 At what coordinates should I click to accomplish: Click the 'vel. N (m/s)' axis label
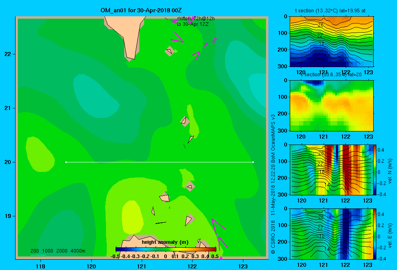point(390,171)
